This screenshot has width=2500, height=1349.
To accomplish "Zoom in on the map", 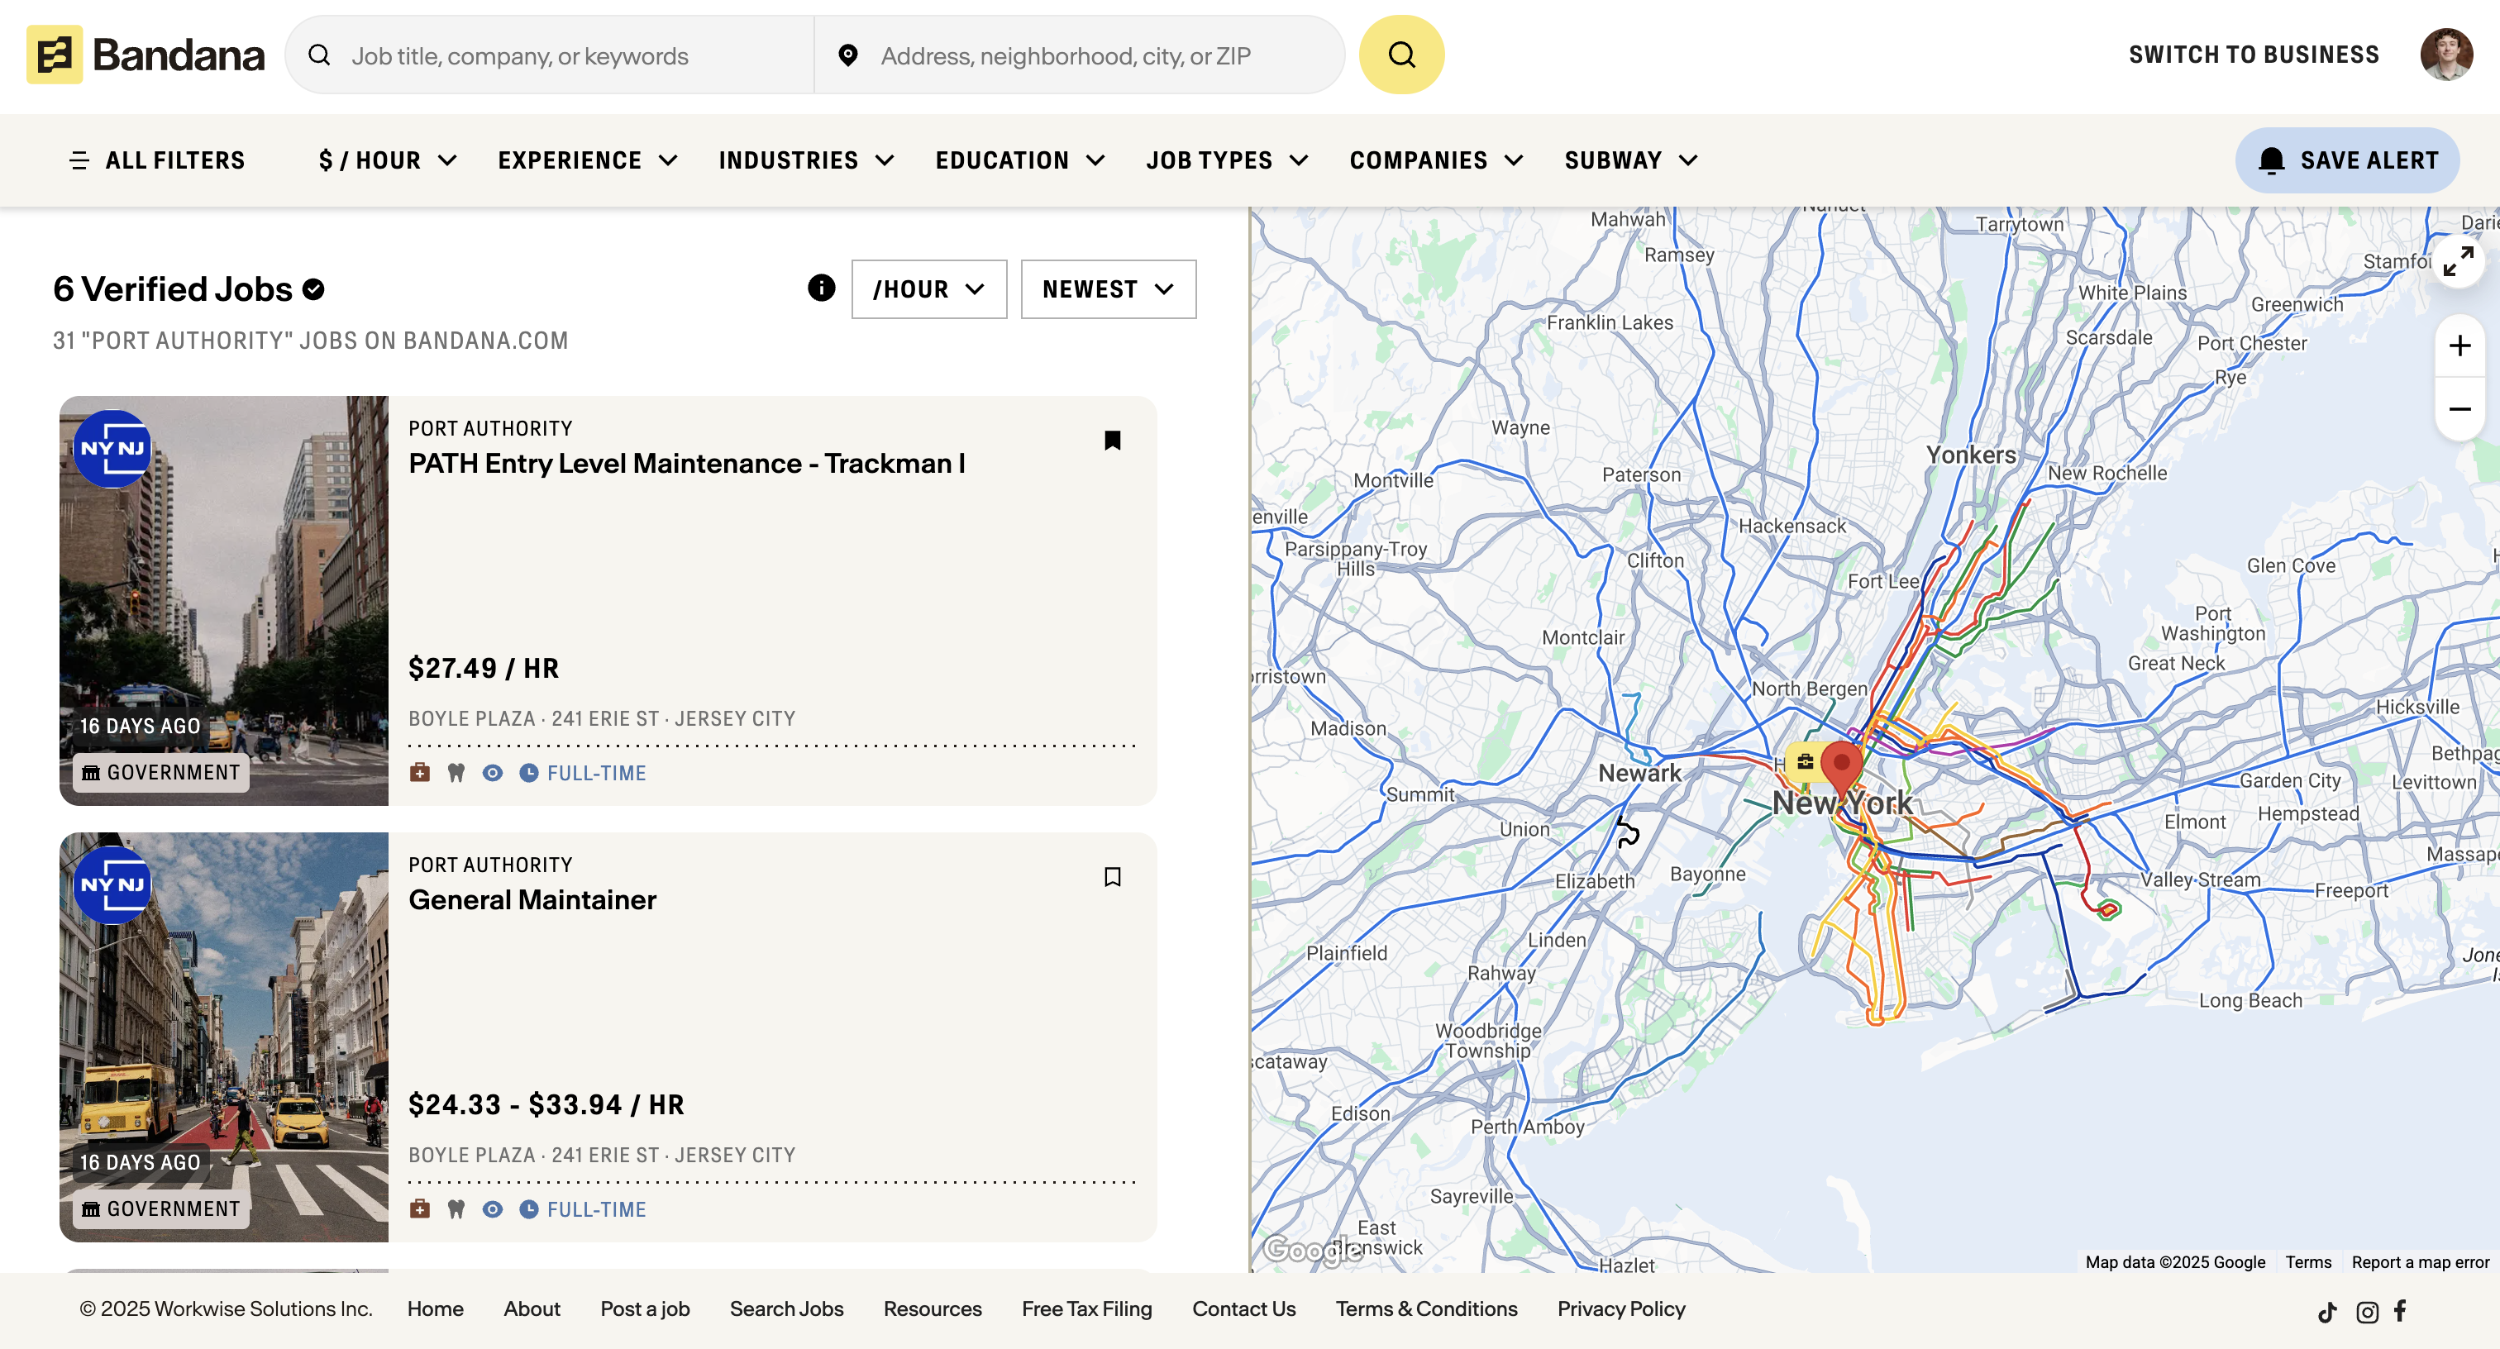I will [x=2459, y=346].
